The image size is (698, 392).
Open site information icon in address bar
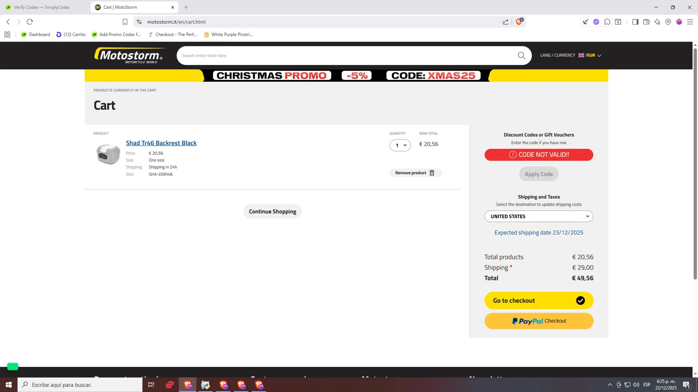(x=139, y=22)
